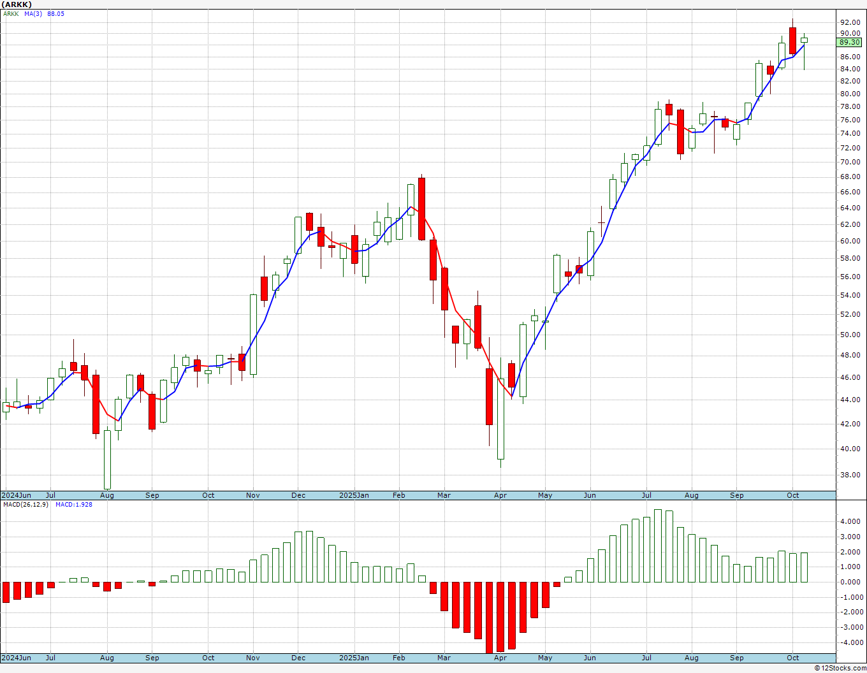This screenshot has height=673, width=867.
Task: Click the "2.000" MACD scale label
Action: [851, 552]
